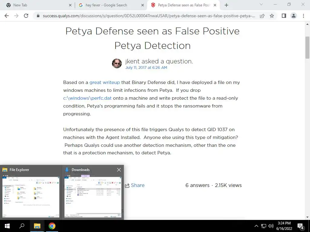Image resolution: width=310 pixels, height=232 pixels.
Task: Click the Share button under the post
Action: (135, 185)
